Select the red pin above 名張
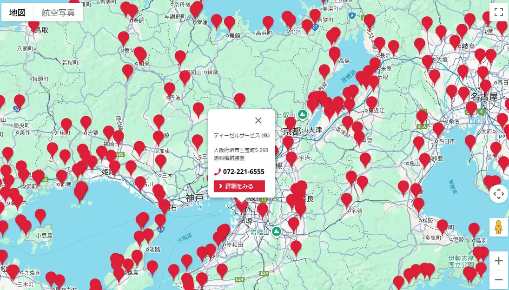Screen dimensions: 509x290 point(346,199)
